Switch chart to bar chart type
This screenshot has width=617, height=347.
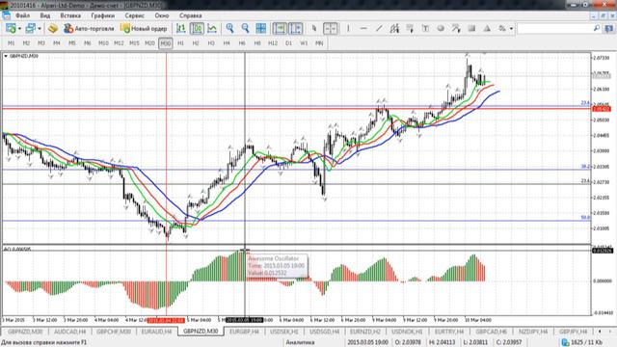(x=181, y=28)
